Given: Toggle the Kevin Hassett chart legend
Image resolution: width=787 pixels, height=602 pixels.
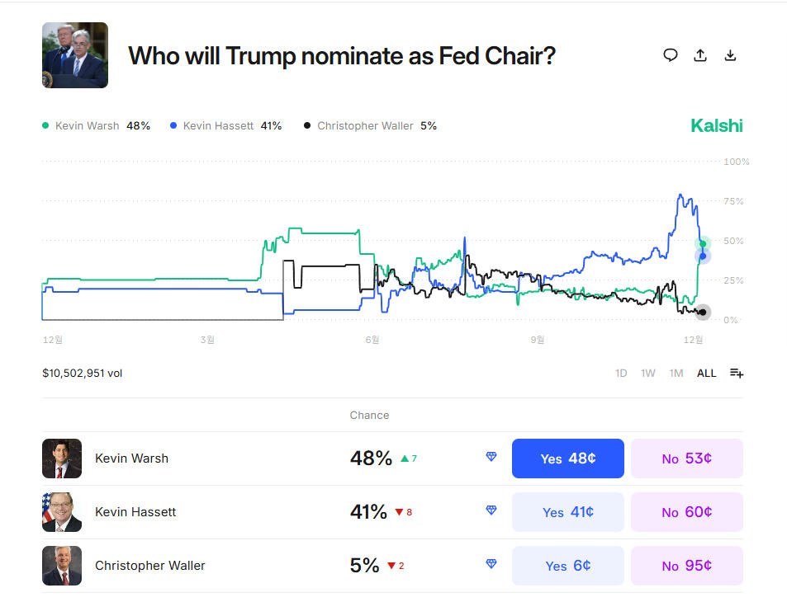Looking at the screenshot, I should tap(225, 126).
